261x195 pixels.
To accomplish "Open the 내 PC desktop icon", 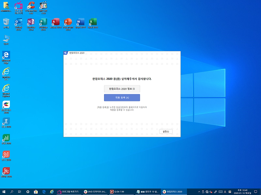I will click(x=6, y=40).
